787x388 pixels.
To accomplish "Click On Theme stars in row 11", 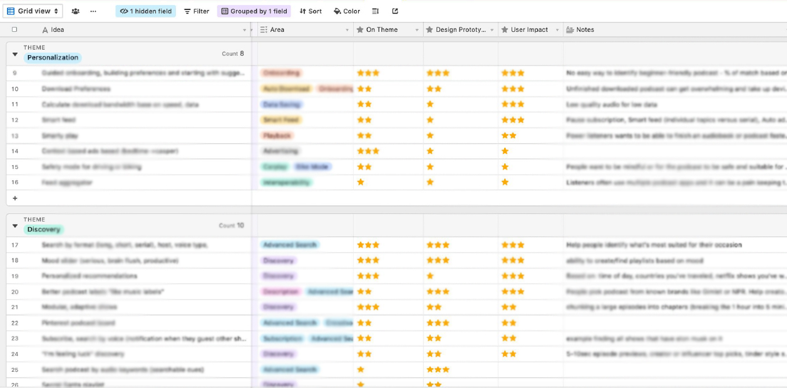I will pyautogui.click(x=364, y=105).
